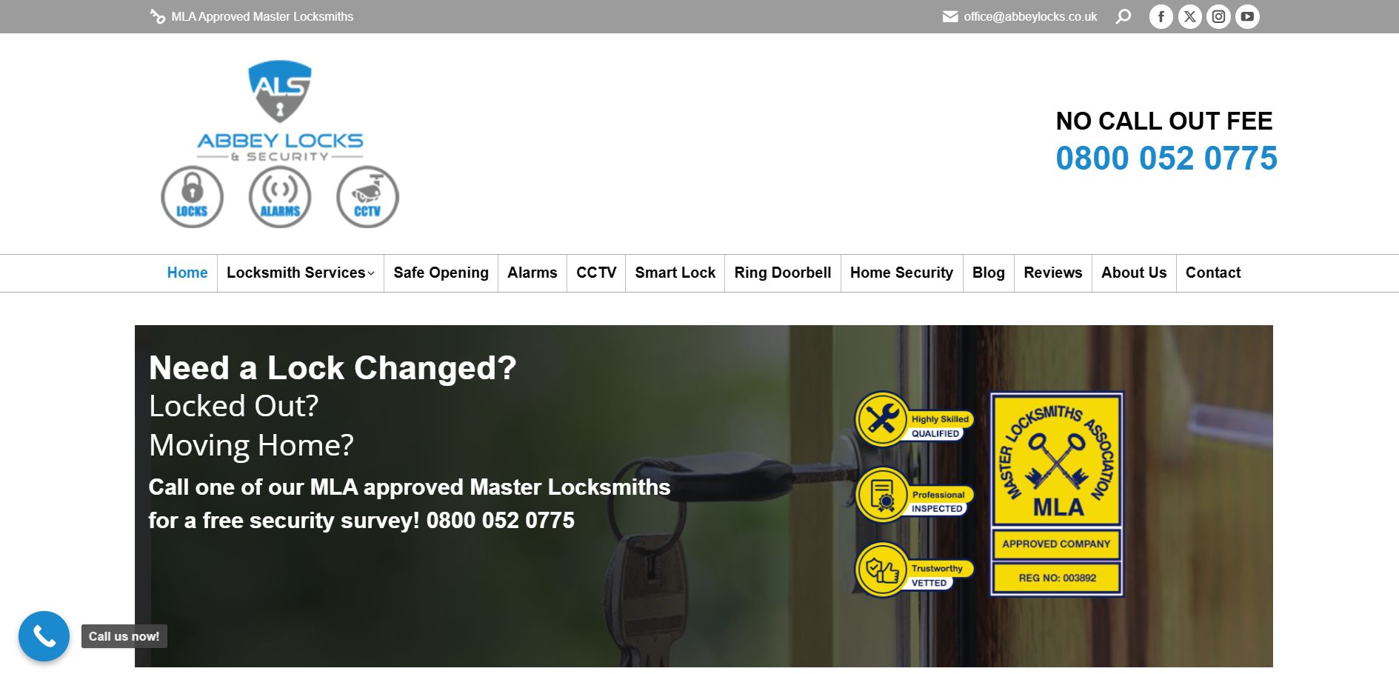Click the blue phone call bubble
The image size is (1399, 674).
pos(44,635)
